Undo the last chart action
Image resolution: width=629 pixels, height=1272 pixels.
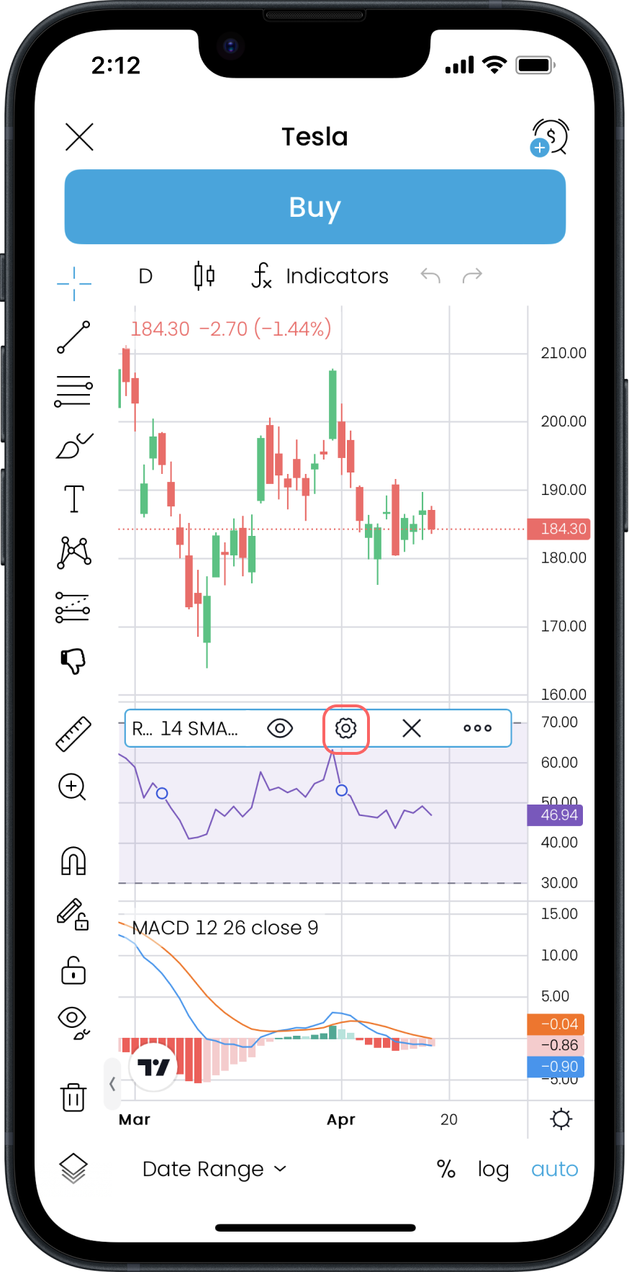click(x=430, y=276)
